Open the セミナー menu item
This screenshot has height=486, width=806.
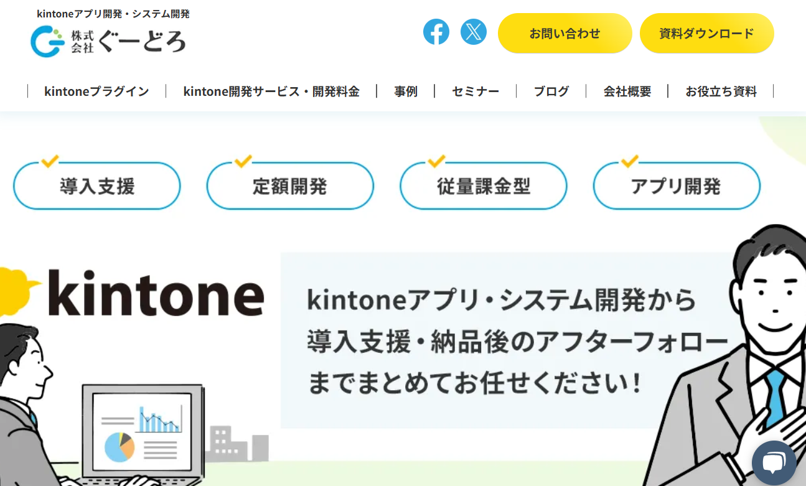[x=476, y=91]
